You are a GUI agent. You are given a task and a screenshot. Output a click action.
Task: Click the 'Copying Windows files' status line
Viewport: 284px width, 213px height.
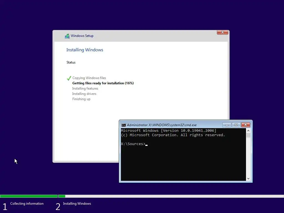click(x=89, y=78)
